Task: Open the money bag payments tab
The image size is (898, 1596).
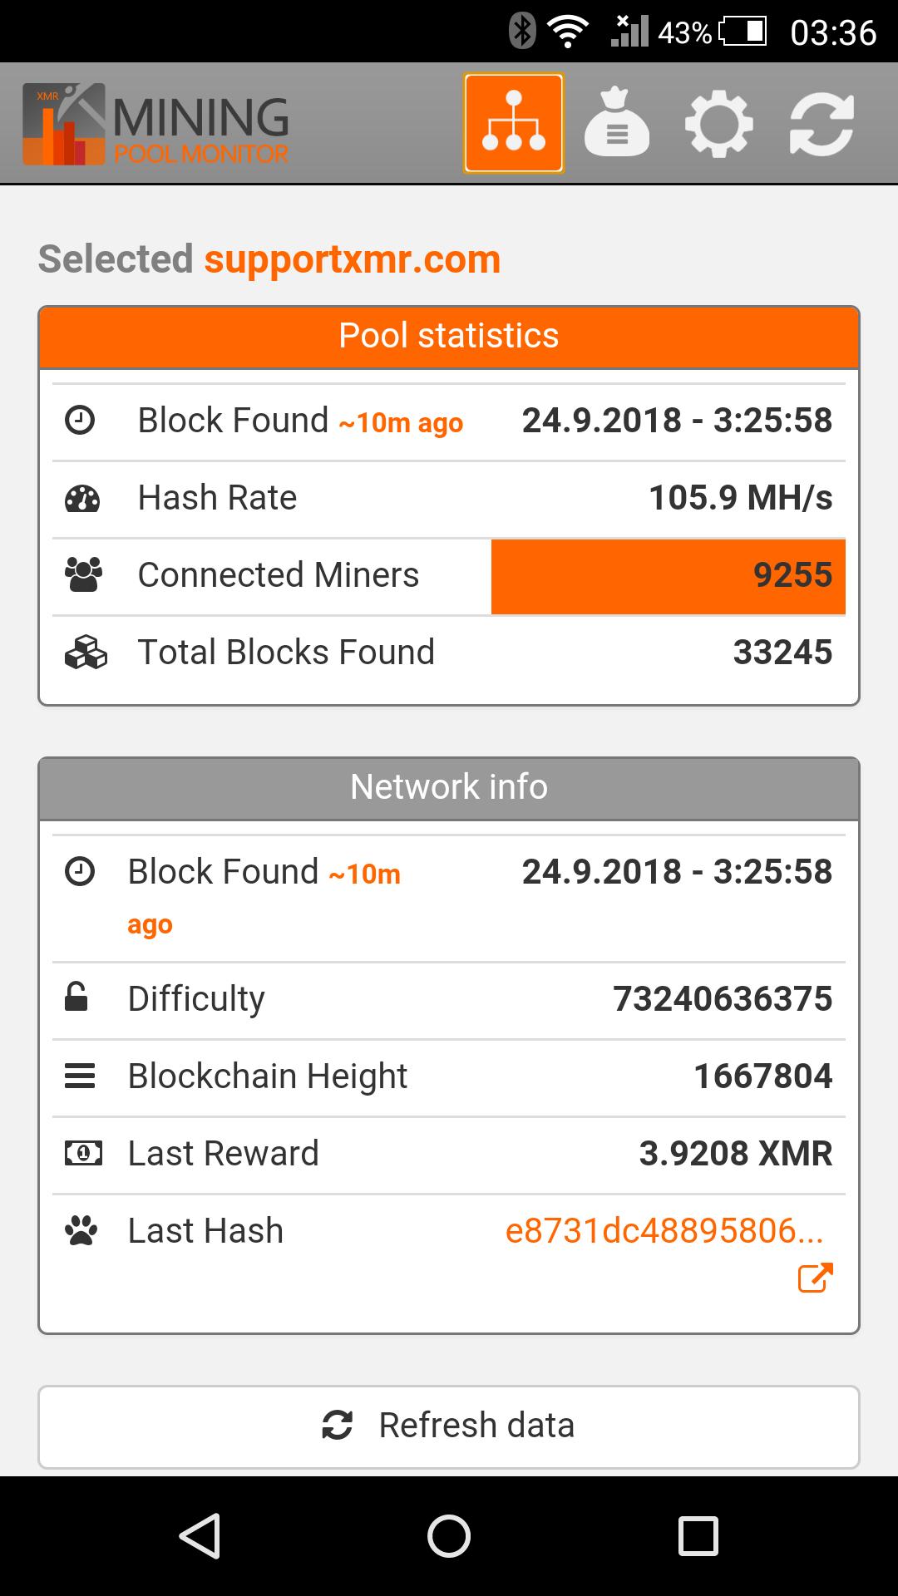Action: point(617,123)
